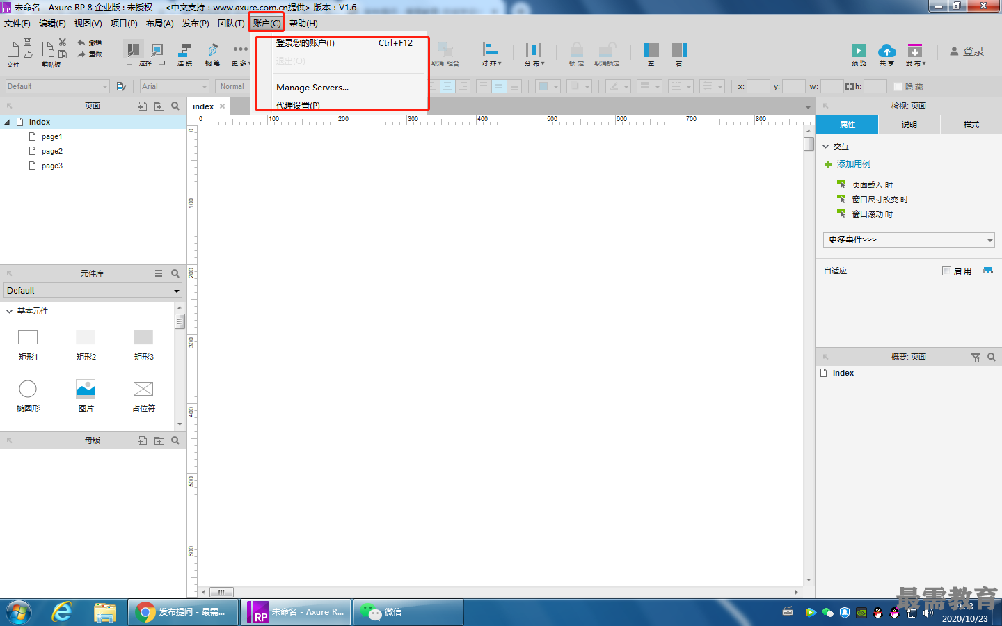Click the Login (登录) button
Image resolution: width=1002 pixels, height=626 pixels.
967,51
